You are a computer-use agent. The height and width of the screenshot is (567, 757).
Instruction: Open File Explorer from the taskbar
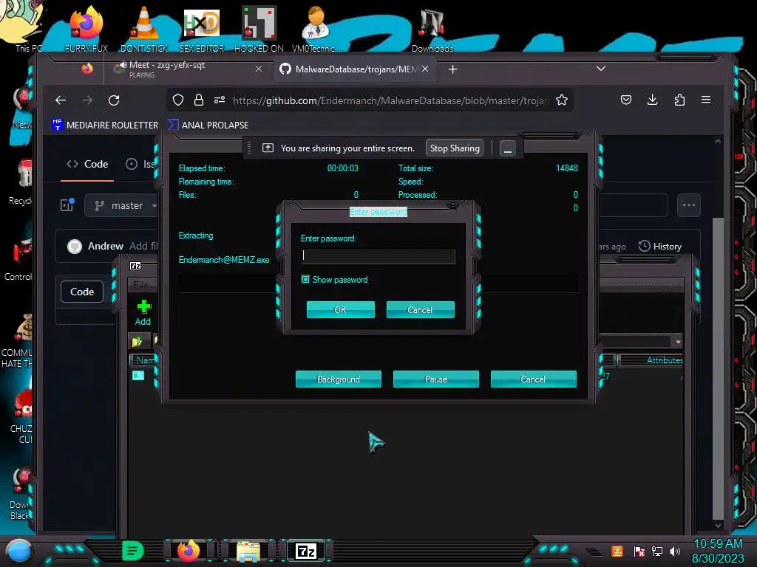tap(248, 551)
